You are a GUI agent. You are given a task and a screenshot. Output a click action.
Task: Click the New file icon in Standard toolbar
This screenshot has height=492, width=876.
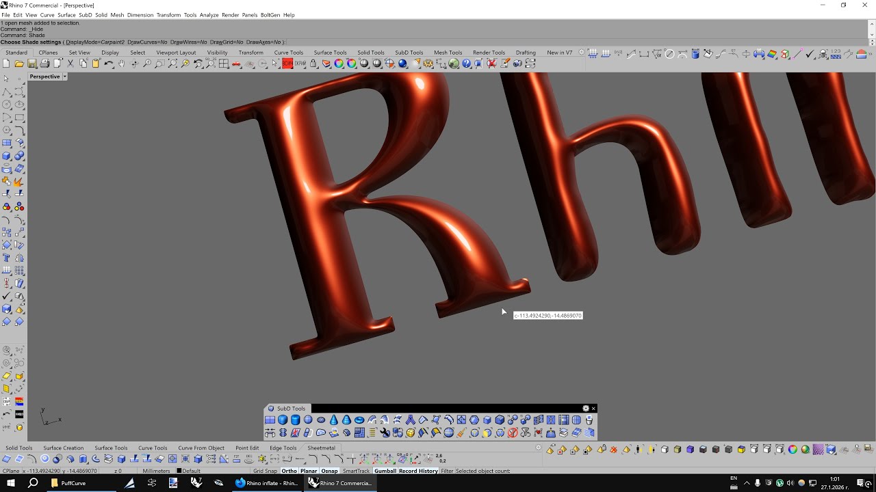coord(6,64)
